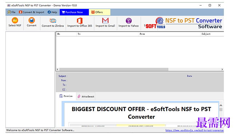Sort the list by the No column header
The height and width of the screenshot is (134, 237).
click(66, 34)
